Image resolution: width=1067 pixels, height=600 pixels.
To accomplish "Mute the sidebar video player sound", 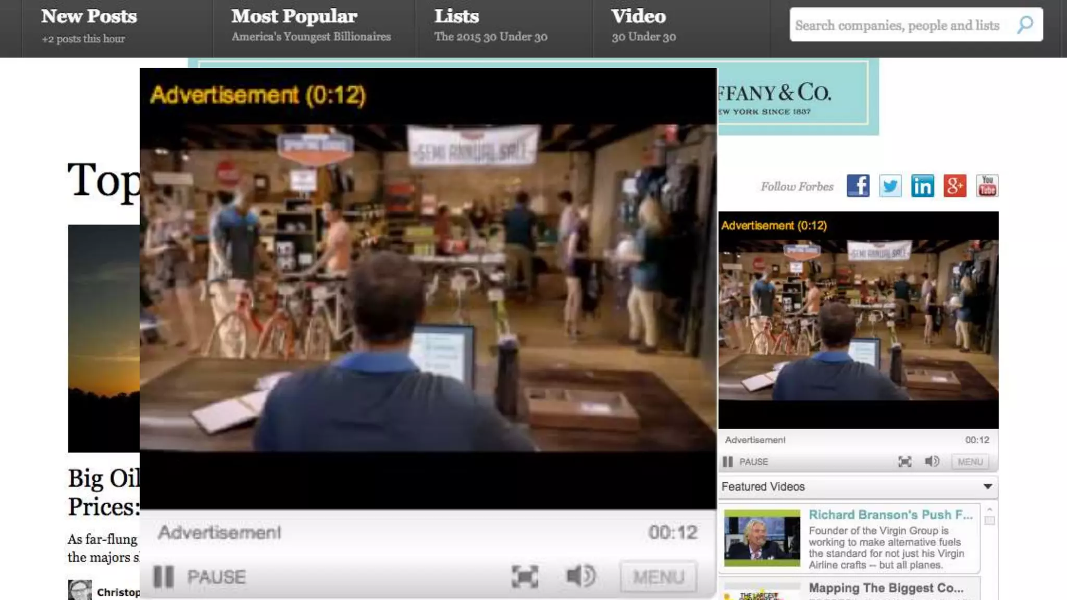I will point(932,461).
